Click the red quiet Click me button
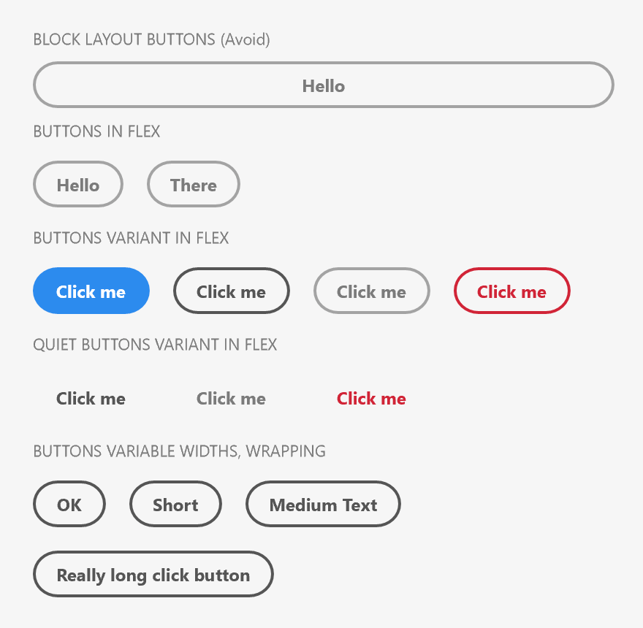 [371, 399]
